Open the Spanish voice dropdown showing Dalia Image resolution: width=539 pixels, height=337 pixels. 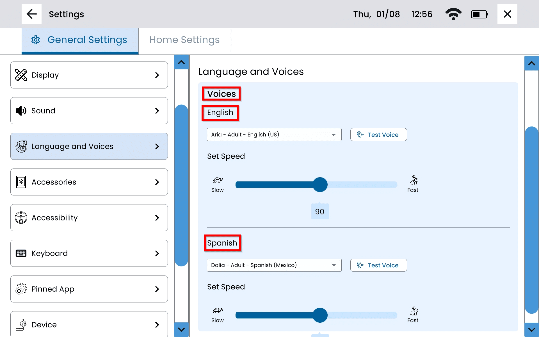pyautogui.click(x=274, y=265)
